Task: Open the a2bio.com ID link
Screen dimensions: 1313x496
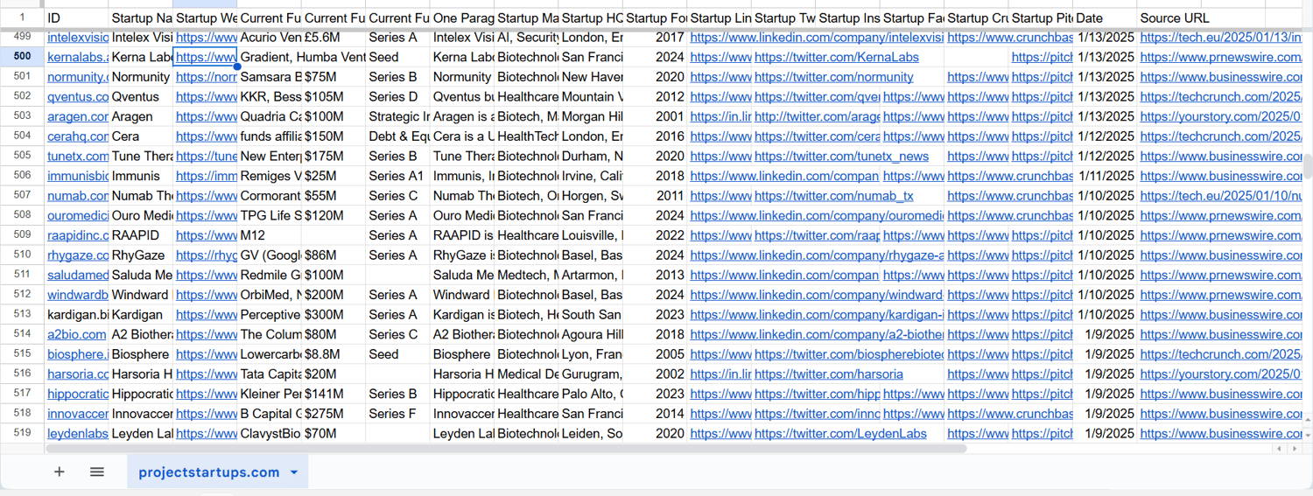Action: pyautogui.click(x=77, y=335)
